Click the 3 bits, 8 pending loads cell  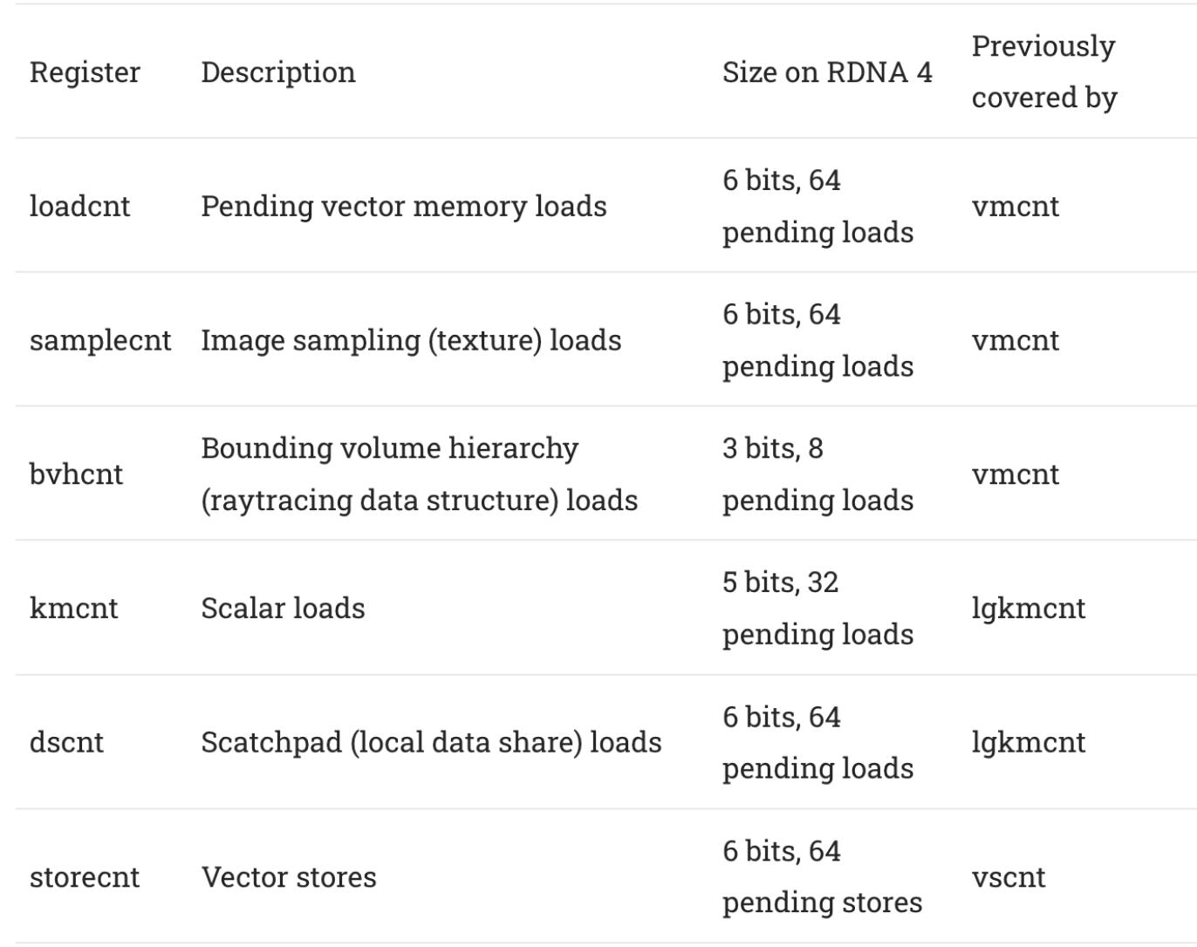click(x=818, y=474)
